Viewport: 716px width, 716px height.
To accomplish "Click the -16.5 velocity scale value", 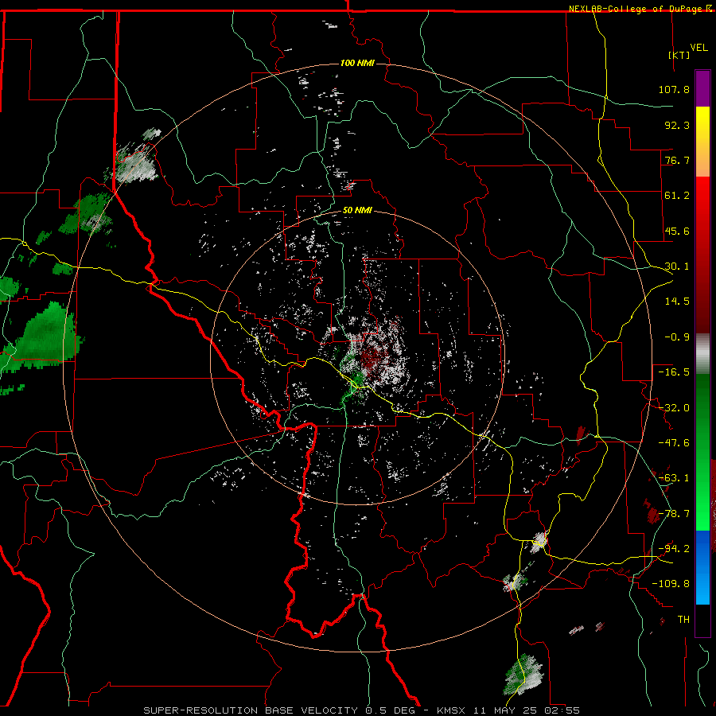I will tap(674, 372).
